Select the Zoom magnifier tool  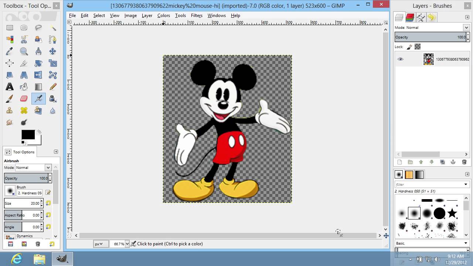pos(24,51)
